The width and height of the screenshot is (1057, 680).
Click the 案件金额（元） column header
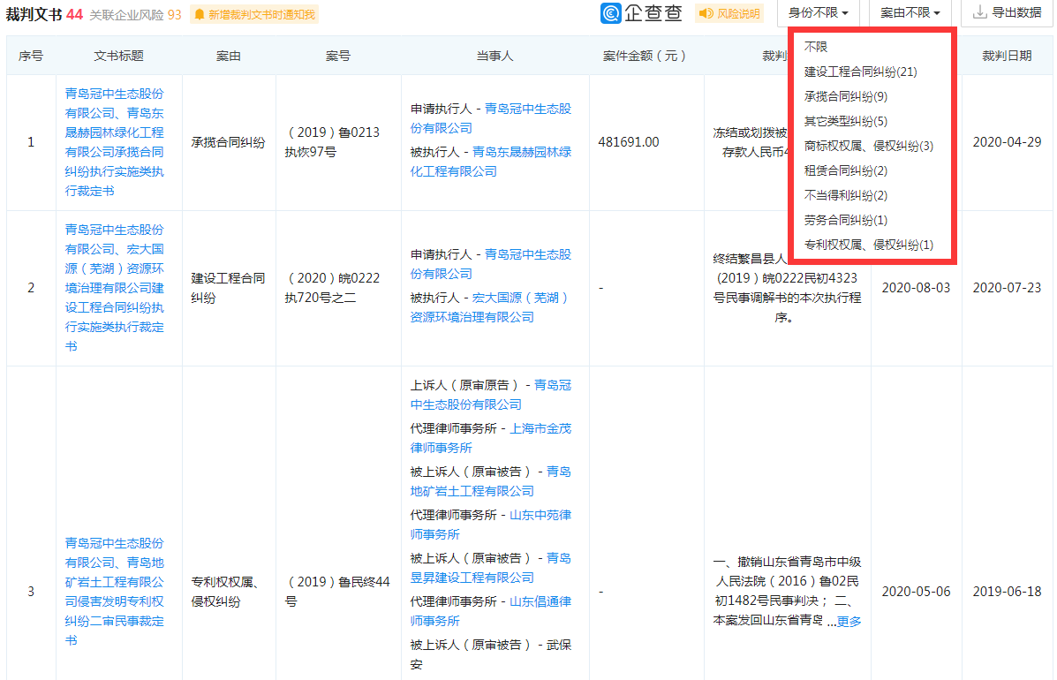645,56
